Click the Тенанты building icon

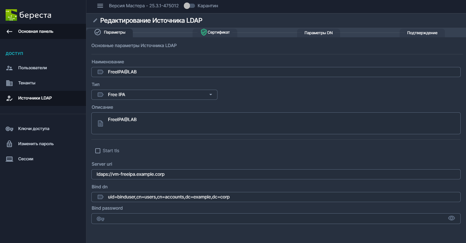coord(10,83)
